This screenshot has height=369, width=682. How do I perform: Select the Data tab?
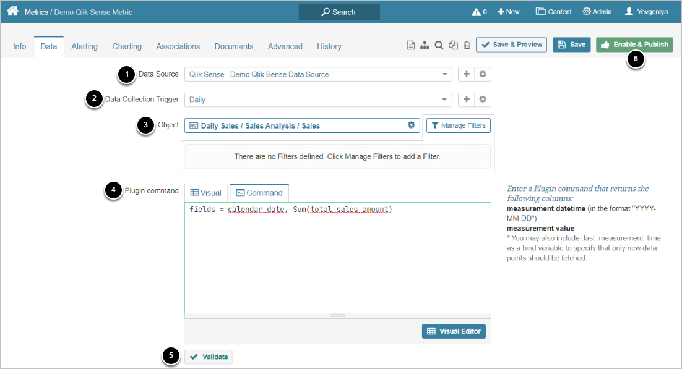(49, 46)
